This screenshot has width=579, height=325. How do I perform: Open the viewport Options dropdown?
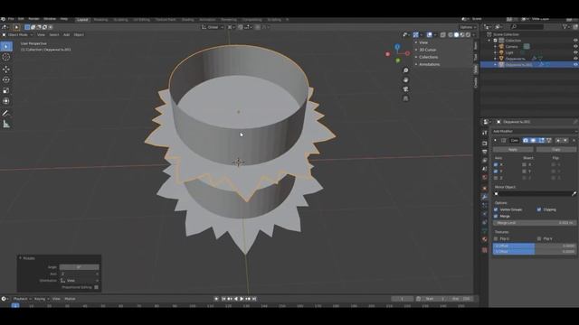point(468,27)
